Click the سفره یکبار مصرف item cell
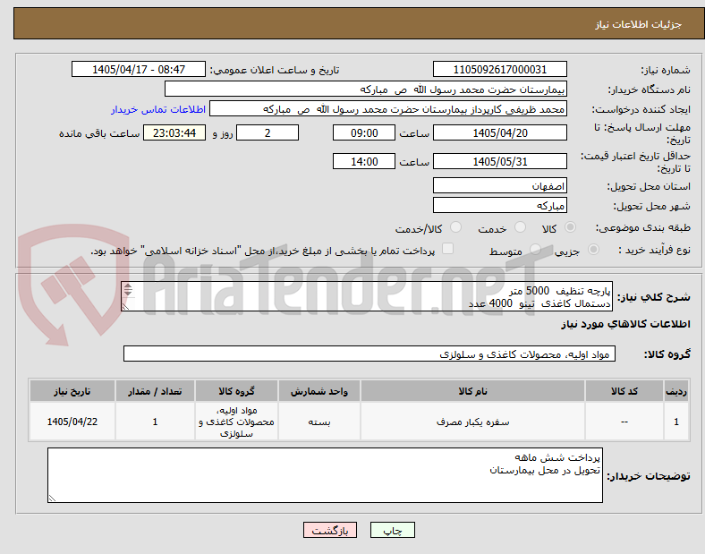The image size is (705, 554). click(x=472, y=422)
